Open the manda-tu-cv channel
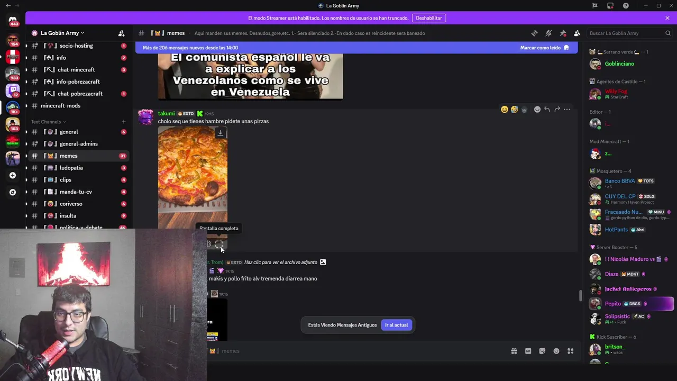This screenshot has width=677, height=381. (x=78, y=192)
